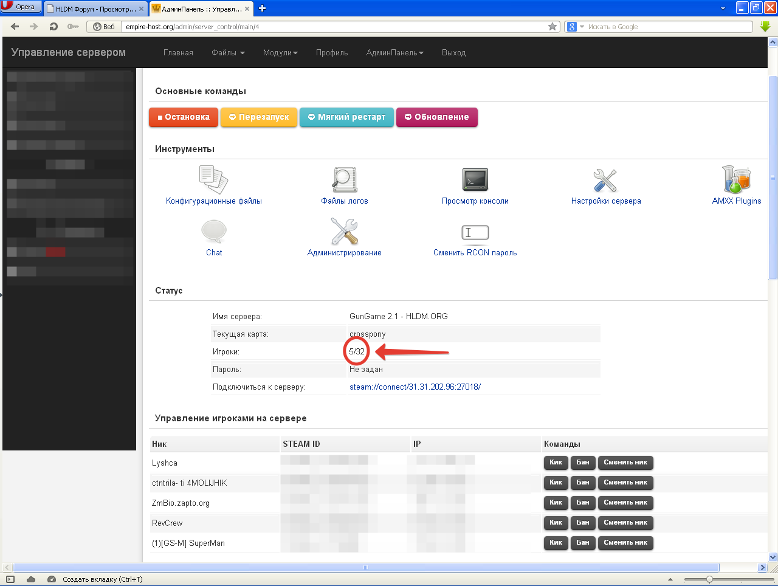This screenshot has height=586, width=778.
Task: Open the Администрирование wrench icon
Action: [344, 232]
